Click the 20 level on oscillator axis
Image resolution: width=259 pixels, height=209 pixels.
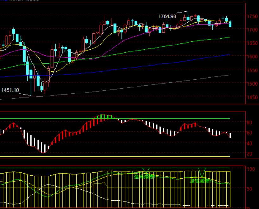coord(250,154)
